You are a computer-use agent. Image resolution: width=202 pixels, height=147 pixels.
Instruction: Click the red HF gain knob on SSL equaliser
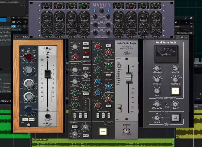(98, 47)
